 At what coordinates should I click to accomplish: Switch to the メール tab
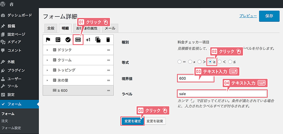(110, 29)
